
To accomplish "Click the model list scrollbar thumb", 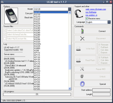I will 69,57.
